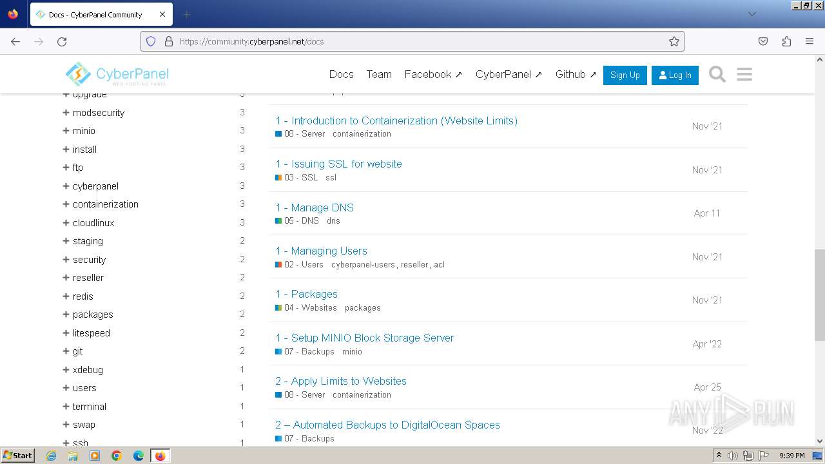The width and height of the screenshot is (825, 464).
Task: Open Automated Backups to DigitalOcean Spaces doc
Action: tap(387, 425)
